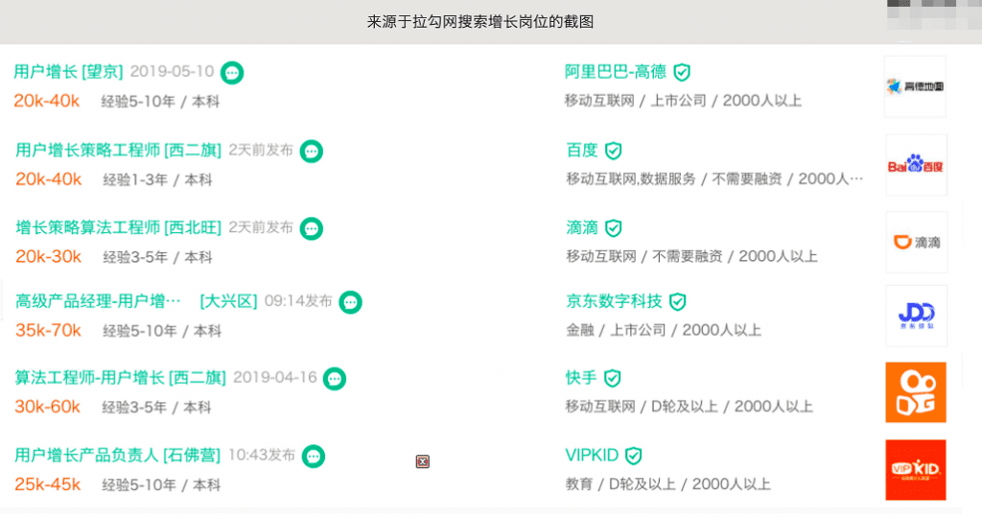This screenshot has width=982, height=519.
Task: Click location tag [大兴区]
Action: tap(228, 301)
